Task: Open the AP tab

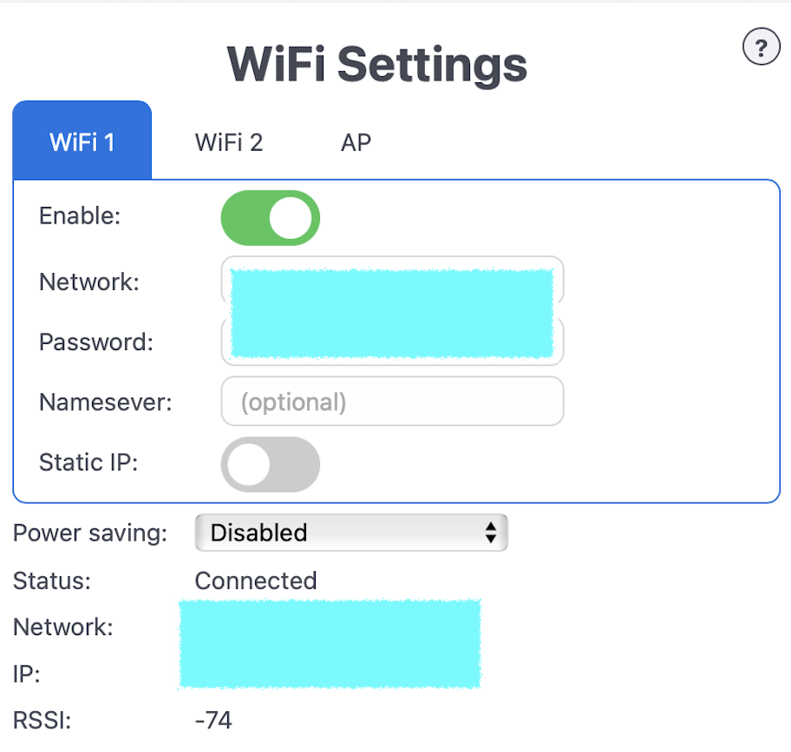Action: tap(356, 141)
